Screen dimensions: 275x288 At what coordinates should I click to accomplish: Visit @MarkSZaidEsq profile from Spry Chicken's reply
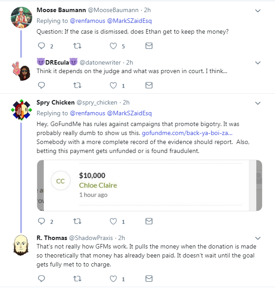[129, 113]
